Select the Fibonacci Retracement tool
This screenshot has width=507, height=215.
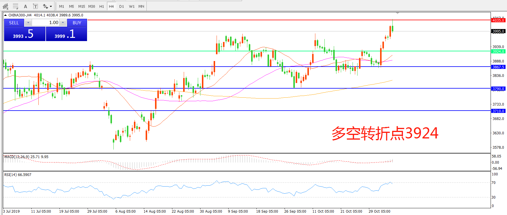point(16,6)
